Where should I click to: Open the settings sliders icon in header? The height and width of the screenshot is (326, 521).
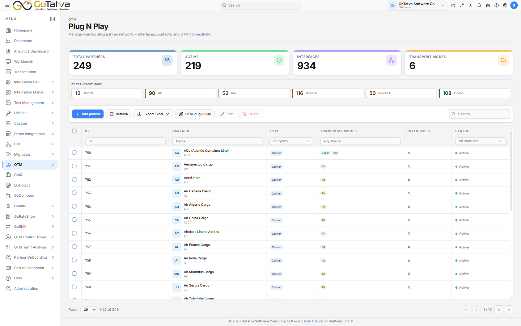point(453,5)
